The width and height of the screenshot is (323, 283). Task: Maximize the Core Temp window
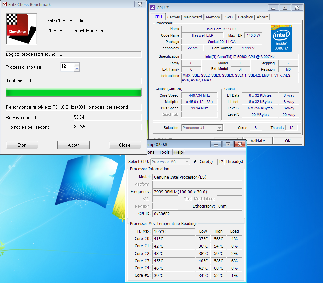point(228,144)
